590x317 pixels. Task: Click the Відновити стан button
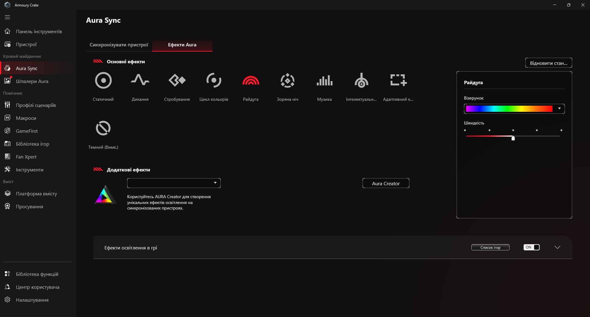click(549, 63)
